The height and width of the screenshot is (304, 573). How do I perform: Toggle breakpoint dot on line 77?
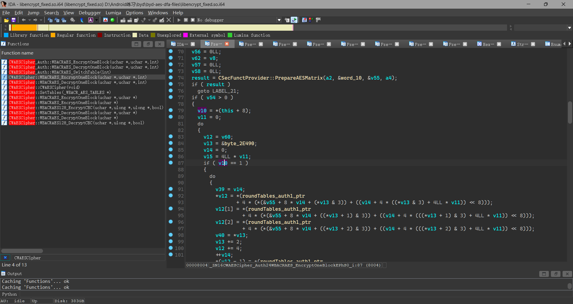coord(171,97)
